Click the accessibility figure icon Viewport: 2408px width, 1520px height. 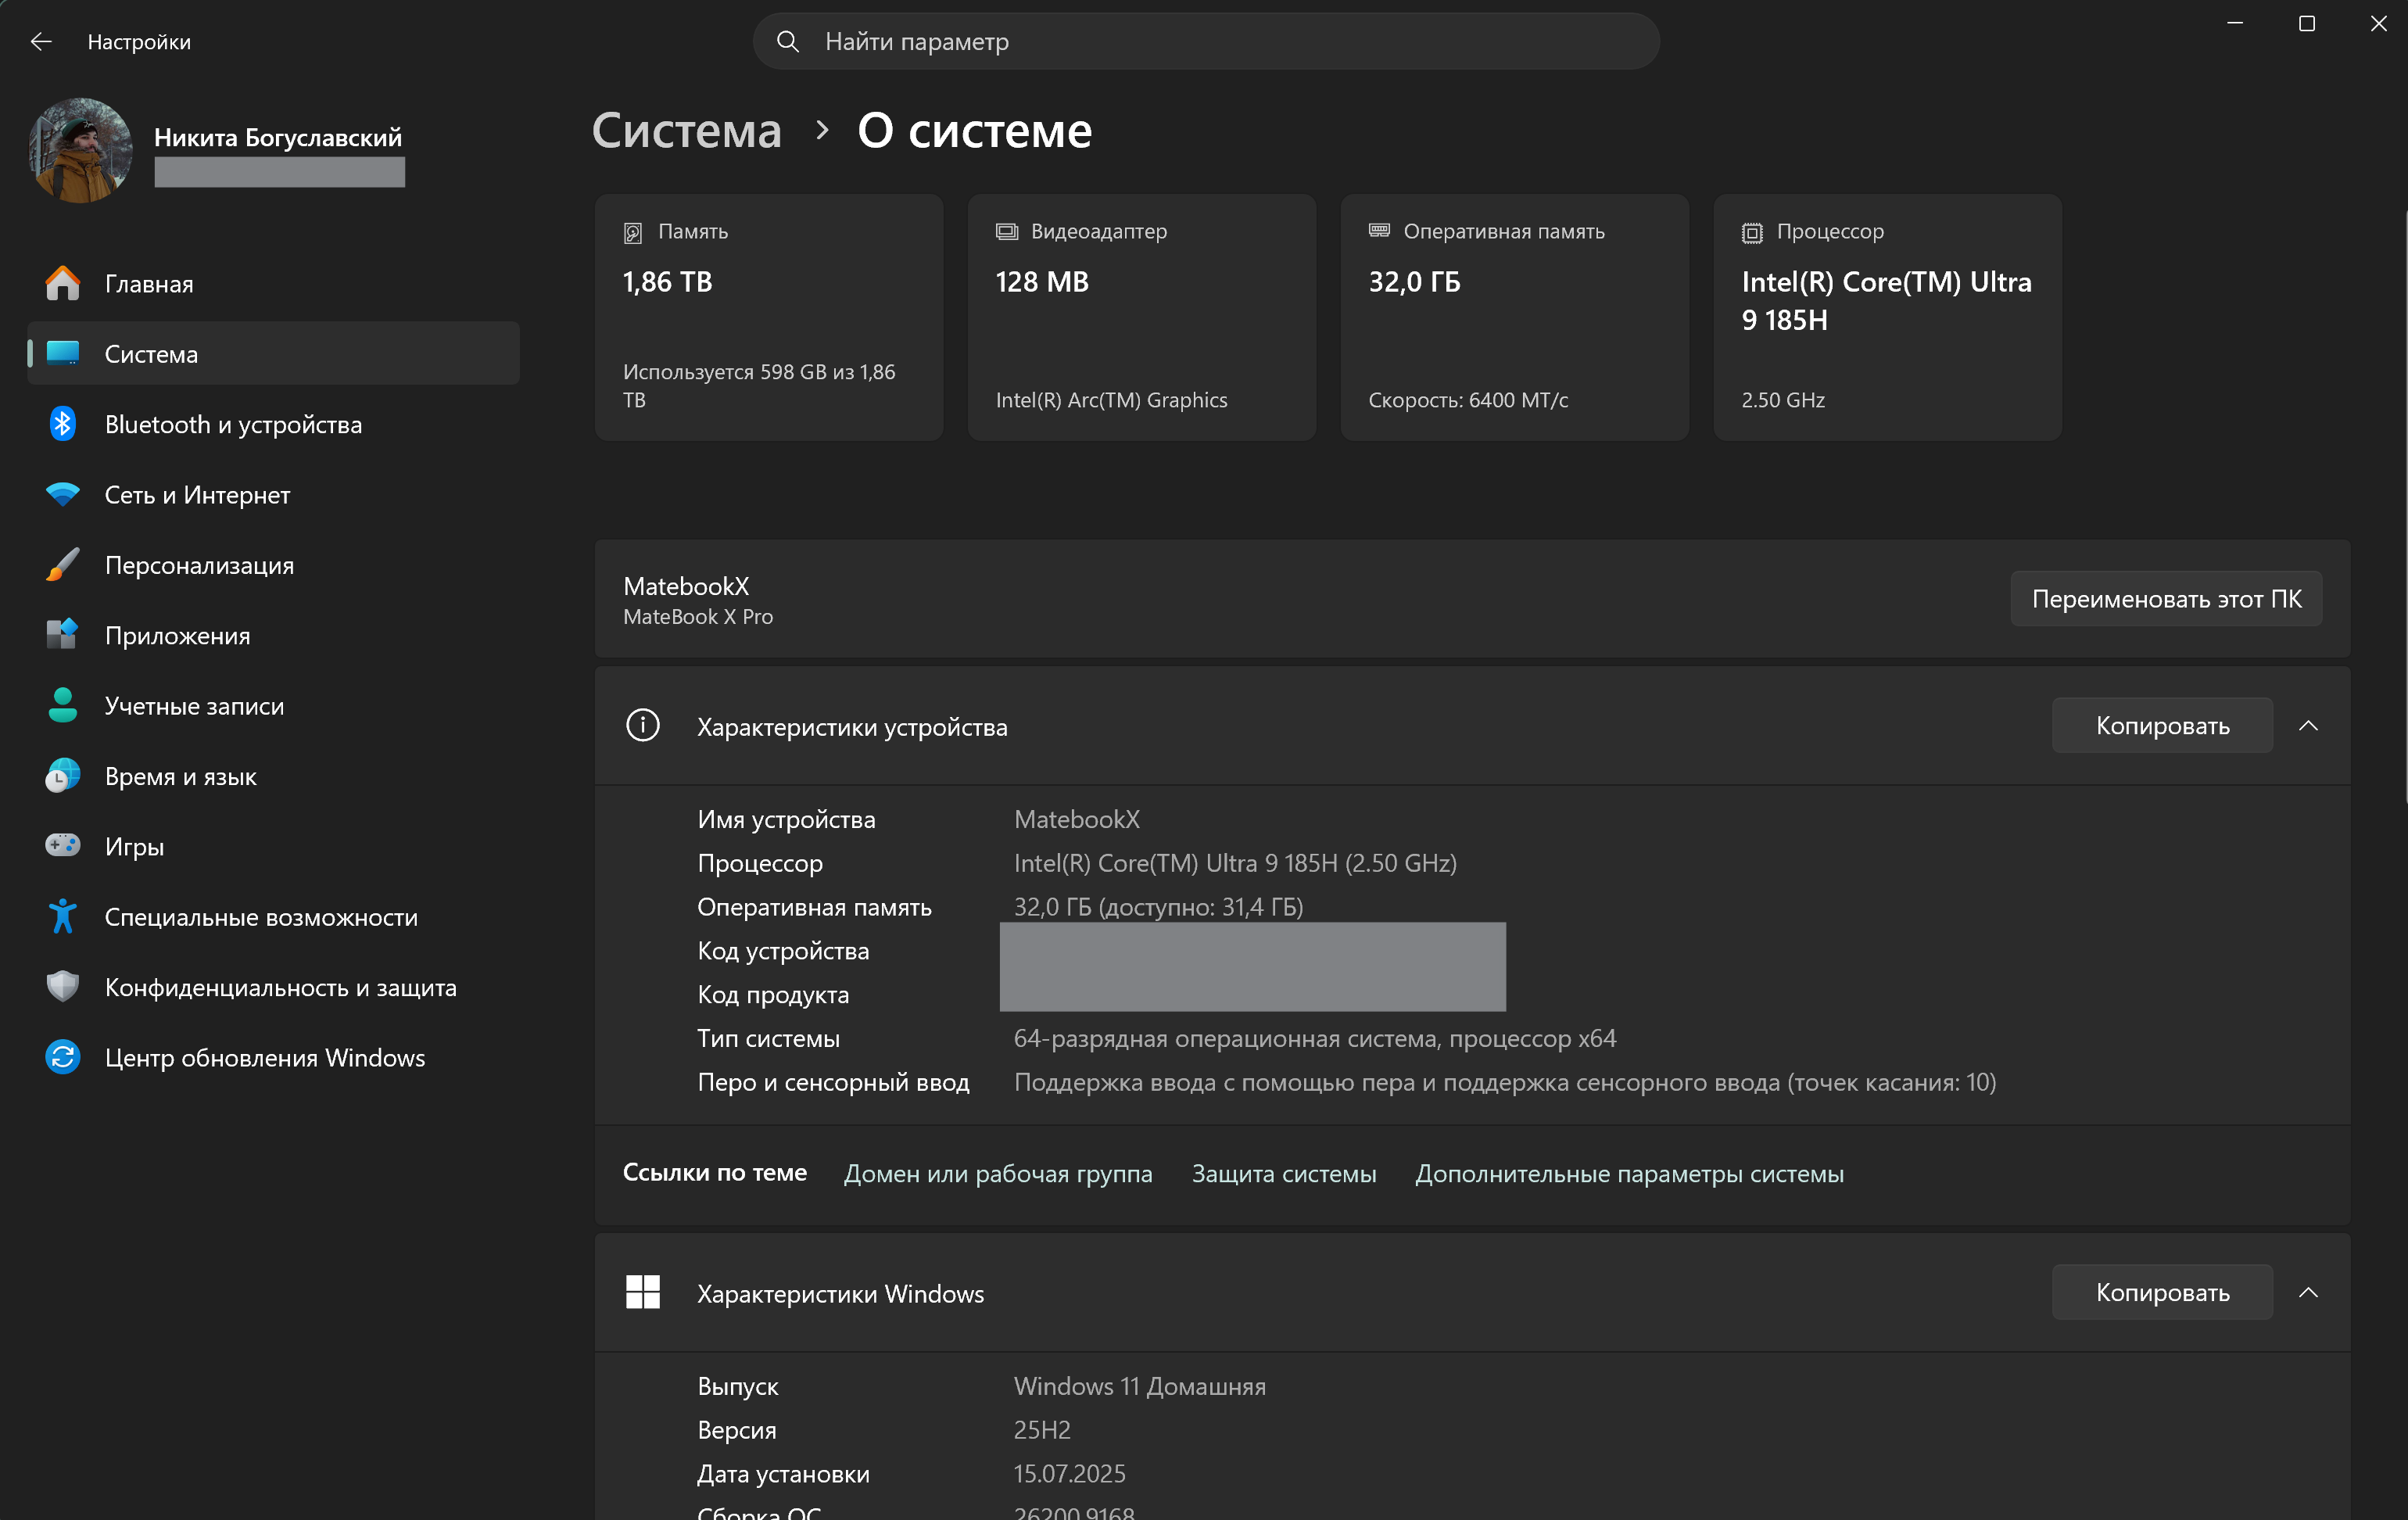[x=62, y=916]
